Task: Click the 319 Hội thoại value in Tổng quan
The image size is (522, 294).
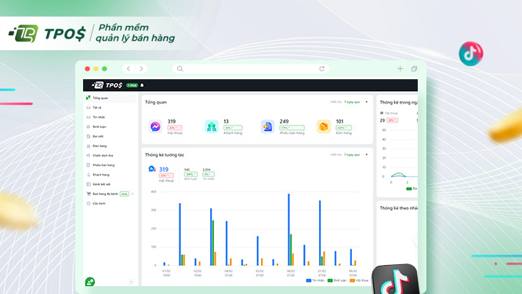Action: pyautogui.click(x=172, y=122)
